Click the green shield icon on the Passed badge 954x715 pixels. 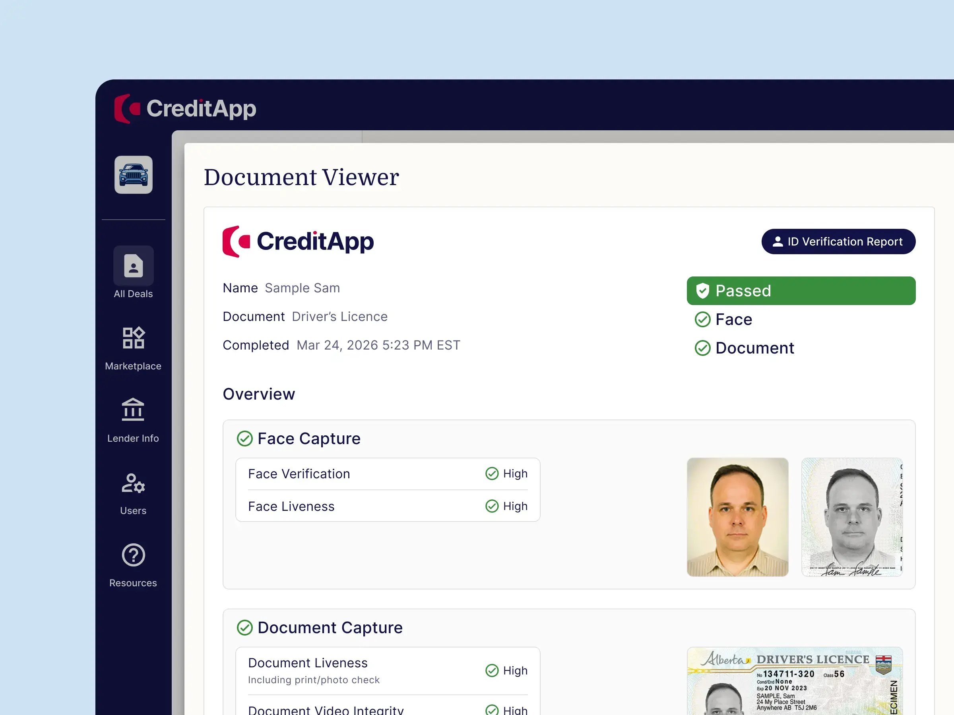tap(704, 290)
